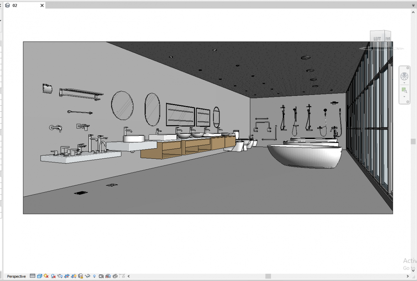
Task: Toggle Show Crop Region icon
Action: pos(74,276)
